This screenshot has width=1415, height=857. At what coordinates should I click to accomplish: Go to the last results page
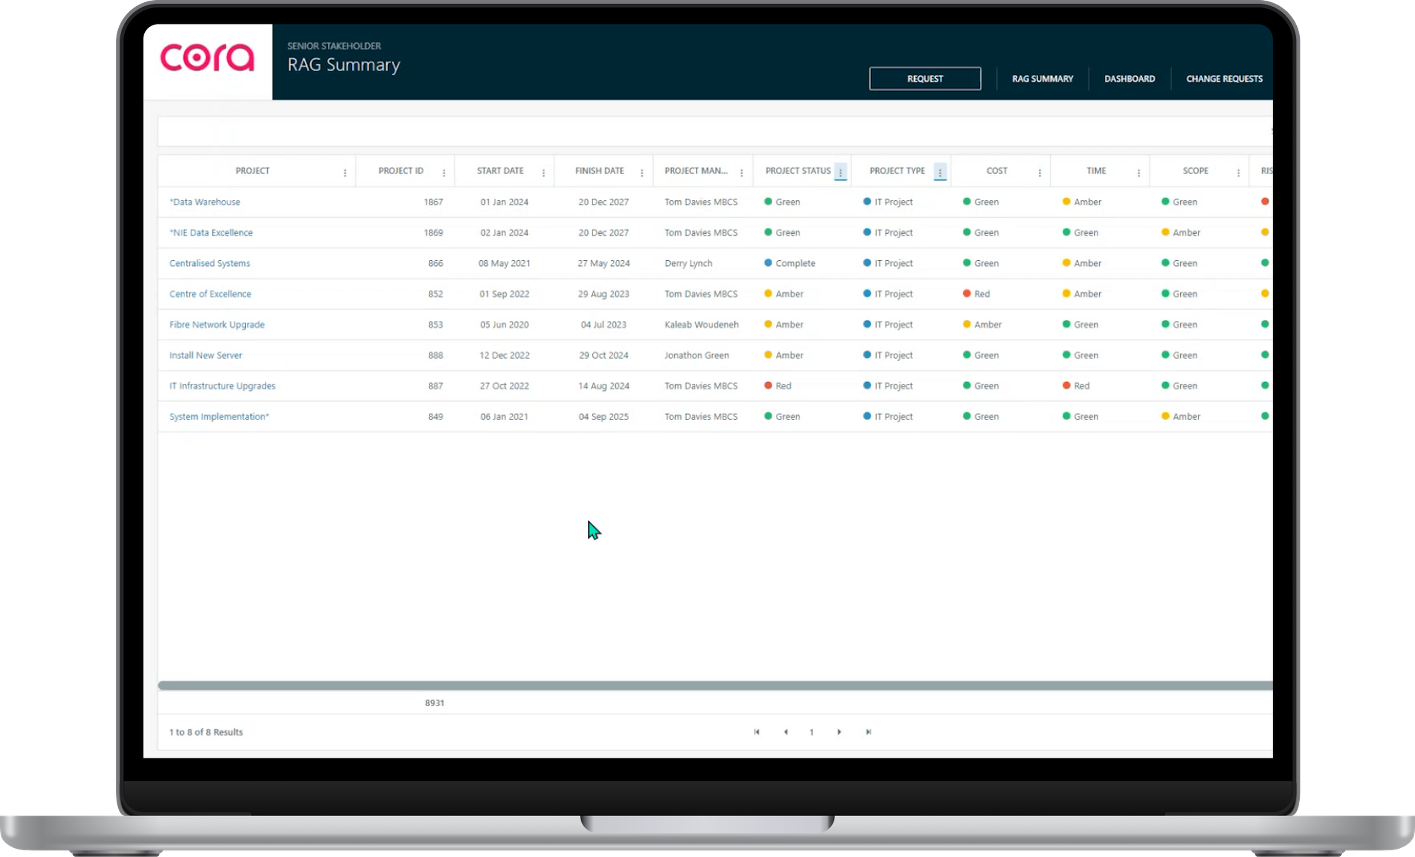[868, 732]
